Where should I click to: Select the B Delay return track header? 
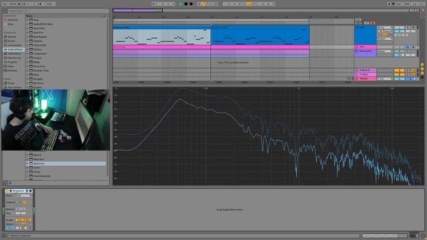pyautogui.click(x=365, y=74)
